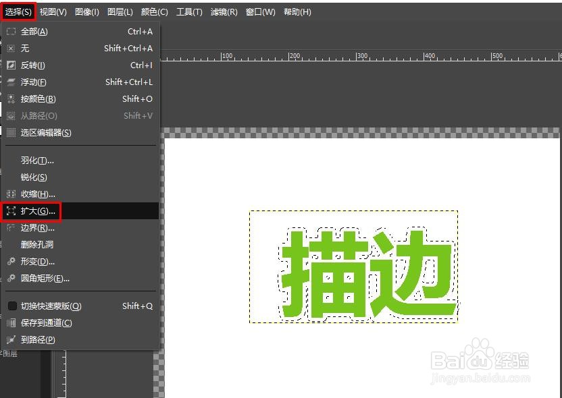Click the 到路径 (To Path) icon
The height and width of the screenshot is (398, 562).
click(11, 339)
